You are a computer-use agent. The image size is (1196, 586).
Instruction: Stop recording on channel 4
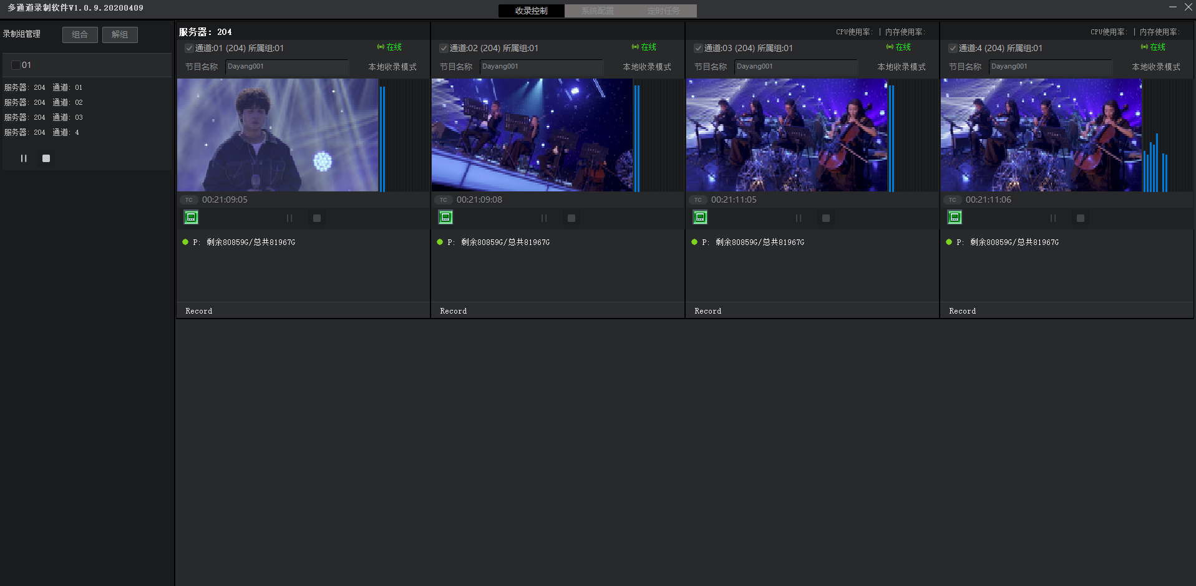click(1081, 218)
